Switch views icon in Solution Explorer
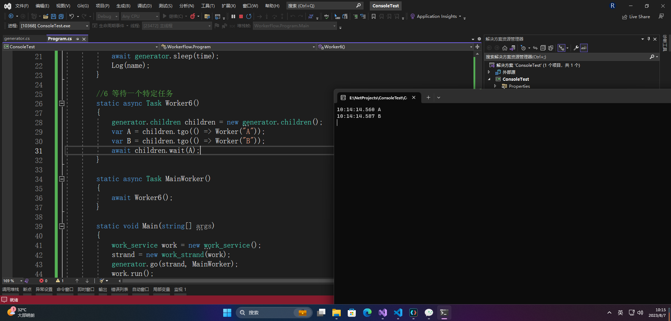The height and width of the screenshot is (321, 671). tap(513, 48)
